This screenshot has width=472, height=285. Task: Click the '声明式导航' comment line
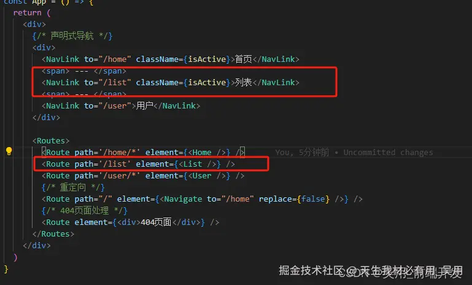tap(72, 36)
